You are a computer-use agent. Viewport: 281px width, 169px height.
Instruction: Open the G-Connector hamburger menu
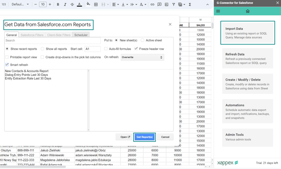click(x=218, y=11)
